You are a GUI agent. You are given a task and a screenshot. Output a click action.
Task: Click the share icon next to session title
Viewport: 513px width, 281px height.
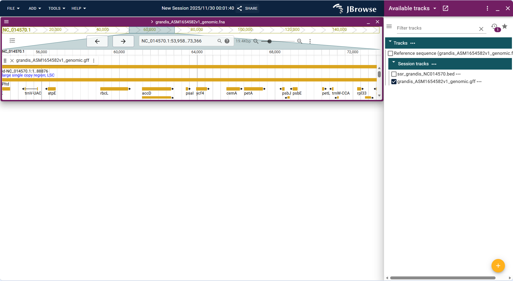[x=239, y=8]
